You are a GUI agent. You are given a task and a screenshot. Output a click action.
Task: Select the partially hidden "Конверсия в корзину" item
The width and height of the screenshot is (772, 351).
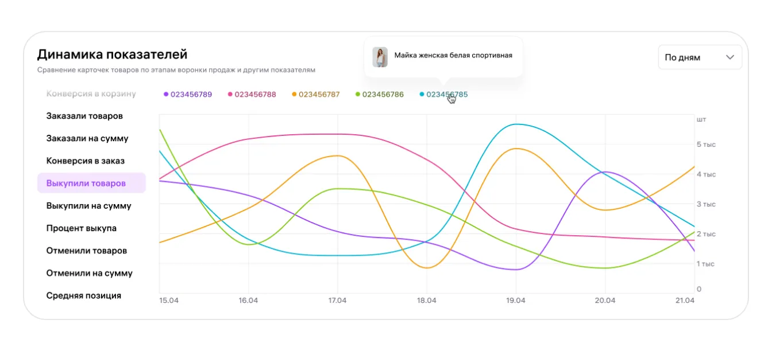[91, 93]
